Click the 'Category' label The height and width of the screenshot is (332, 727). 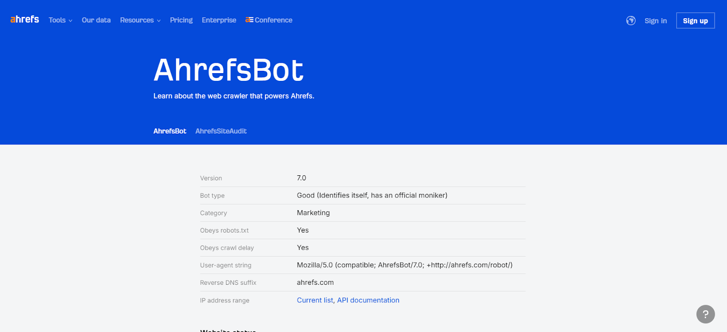[214, 213]
